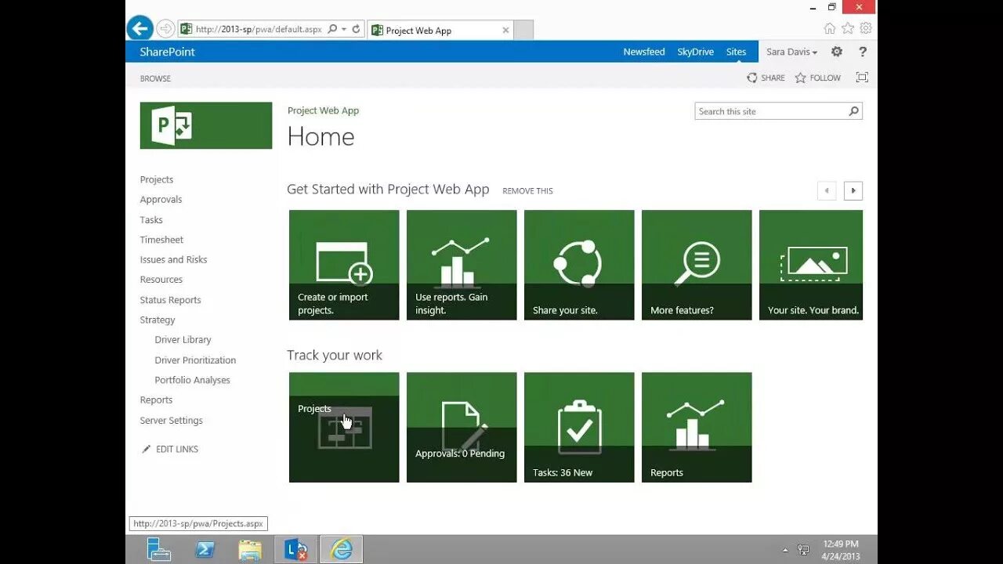Open the browser tools gear icon
The width and height of the screenshot is (1003, 564).
pyautogui.click(x=865, y=28)
